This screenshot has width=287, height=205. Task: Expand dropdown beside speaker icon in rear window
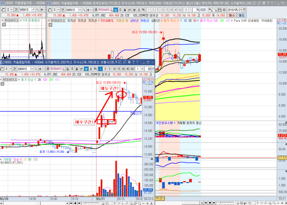click(x=92, y=10)
